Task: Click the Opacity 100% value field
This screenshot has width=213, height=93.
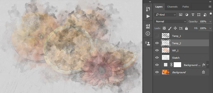Action: pos(203,22)
